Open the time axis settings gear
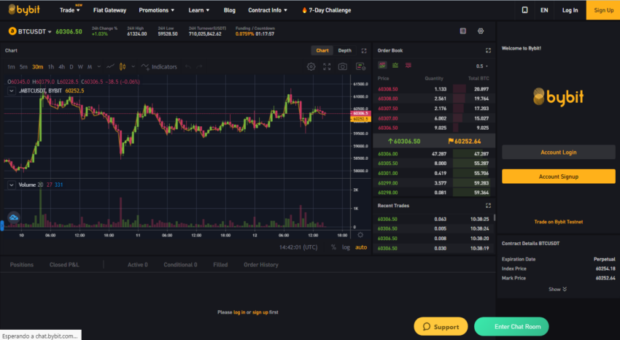 (x=360, y=235)
